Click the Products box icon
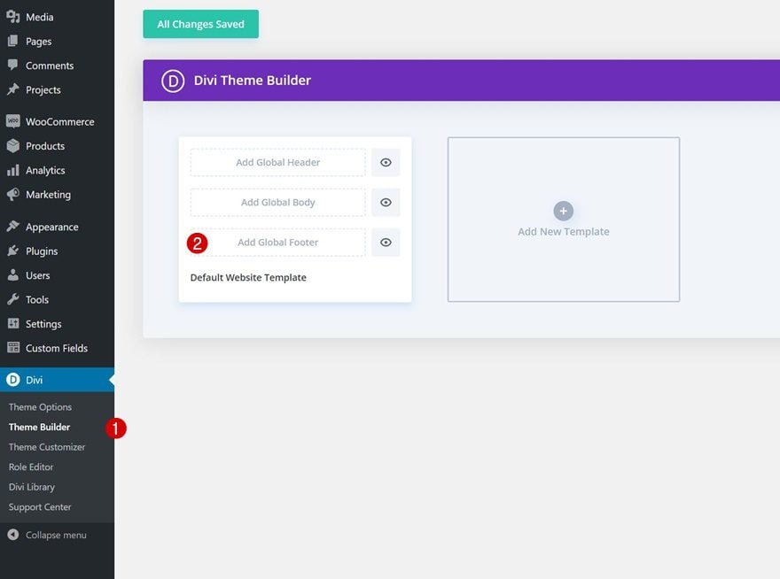 click(x=13, y=145)
